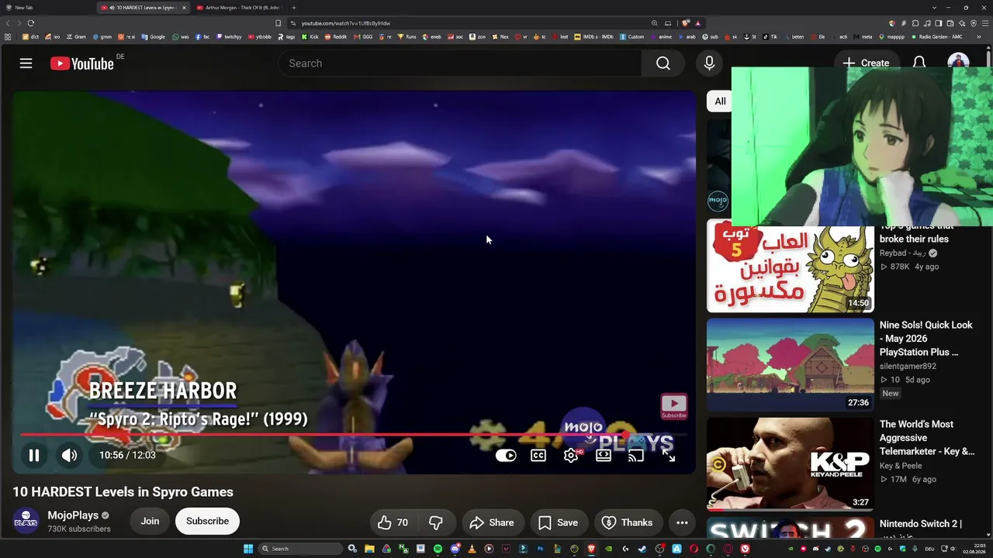Open the Custom bookmark
Screen dimensions: 993x558
(x=631, y=36)
